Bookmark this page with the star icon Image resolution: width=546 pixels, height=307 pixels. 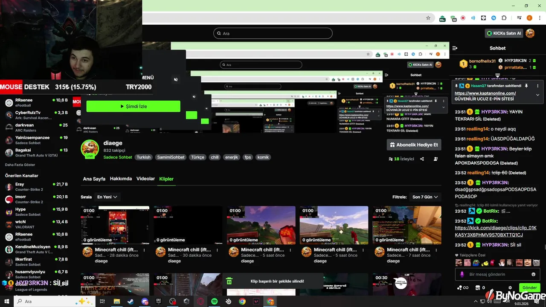point(428,18)
